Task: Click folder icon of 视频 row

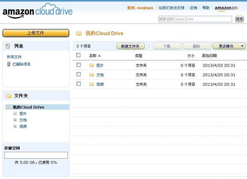Action: [91, 84]
